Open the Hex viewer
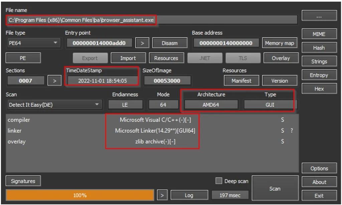The image size is (342, 205). (319, 89)
